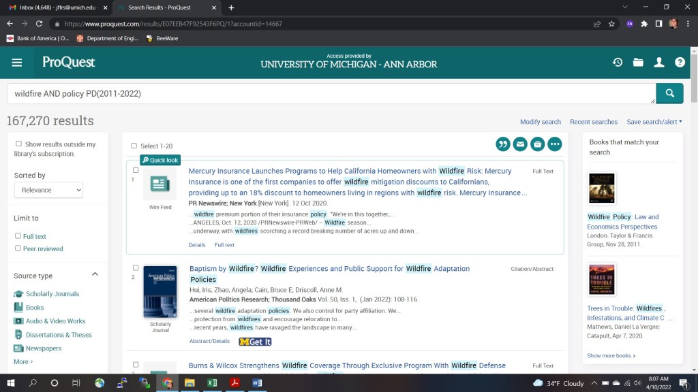This screenshot has height=392, width=698.
Task: Email selected results via envelope icon
Action: click(520, 144)
